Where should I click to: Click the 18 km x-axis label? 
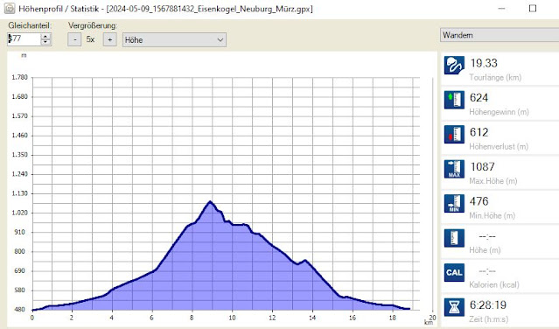[x=393, y=318]
